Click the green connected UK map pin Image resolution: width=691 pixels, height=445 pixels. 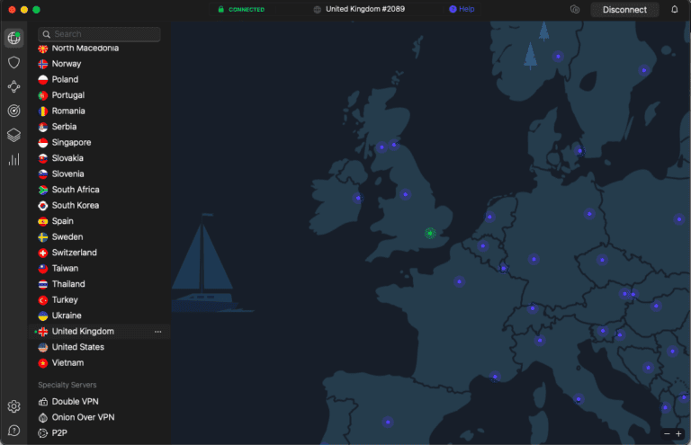click(430, 234)
